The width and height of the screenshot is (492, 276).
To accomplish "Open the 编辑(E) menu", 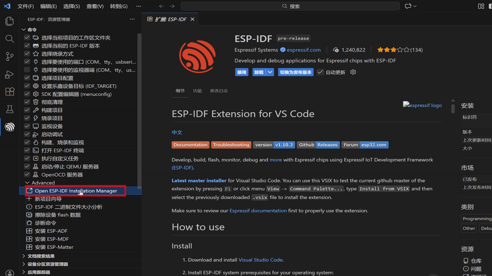I will [48, 6].
